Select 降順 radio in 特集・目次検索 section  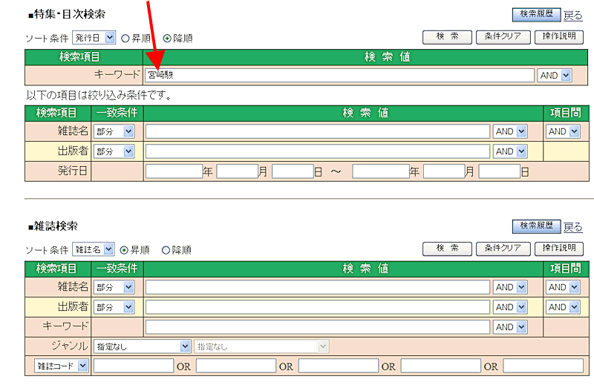click(167, 39)
